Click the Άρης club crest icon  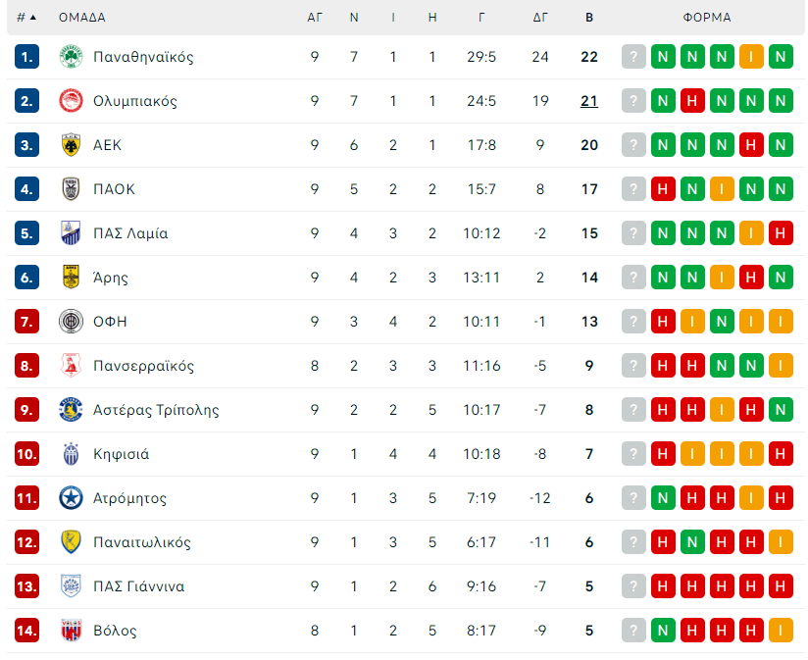point(71,278)
